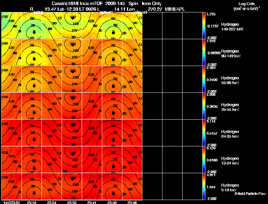
Task: Click the 'Lat -12.33' header value
Action: pos(69,9)
